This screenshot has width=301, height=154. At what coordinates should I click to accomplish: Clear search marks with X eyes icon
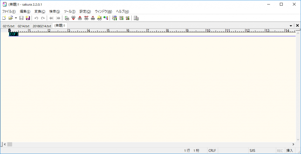[x=93, y=18]
